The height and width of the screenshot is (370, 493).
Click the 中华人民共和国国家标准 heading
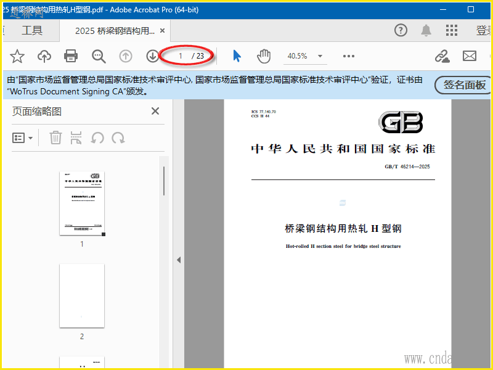click(x=343, y=149)
